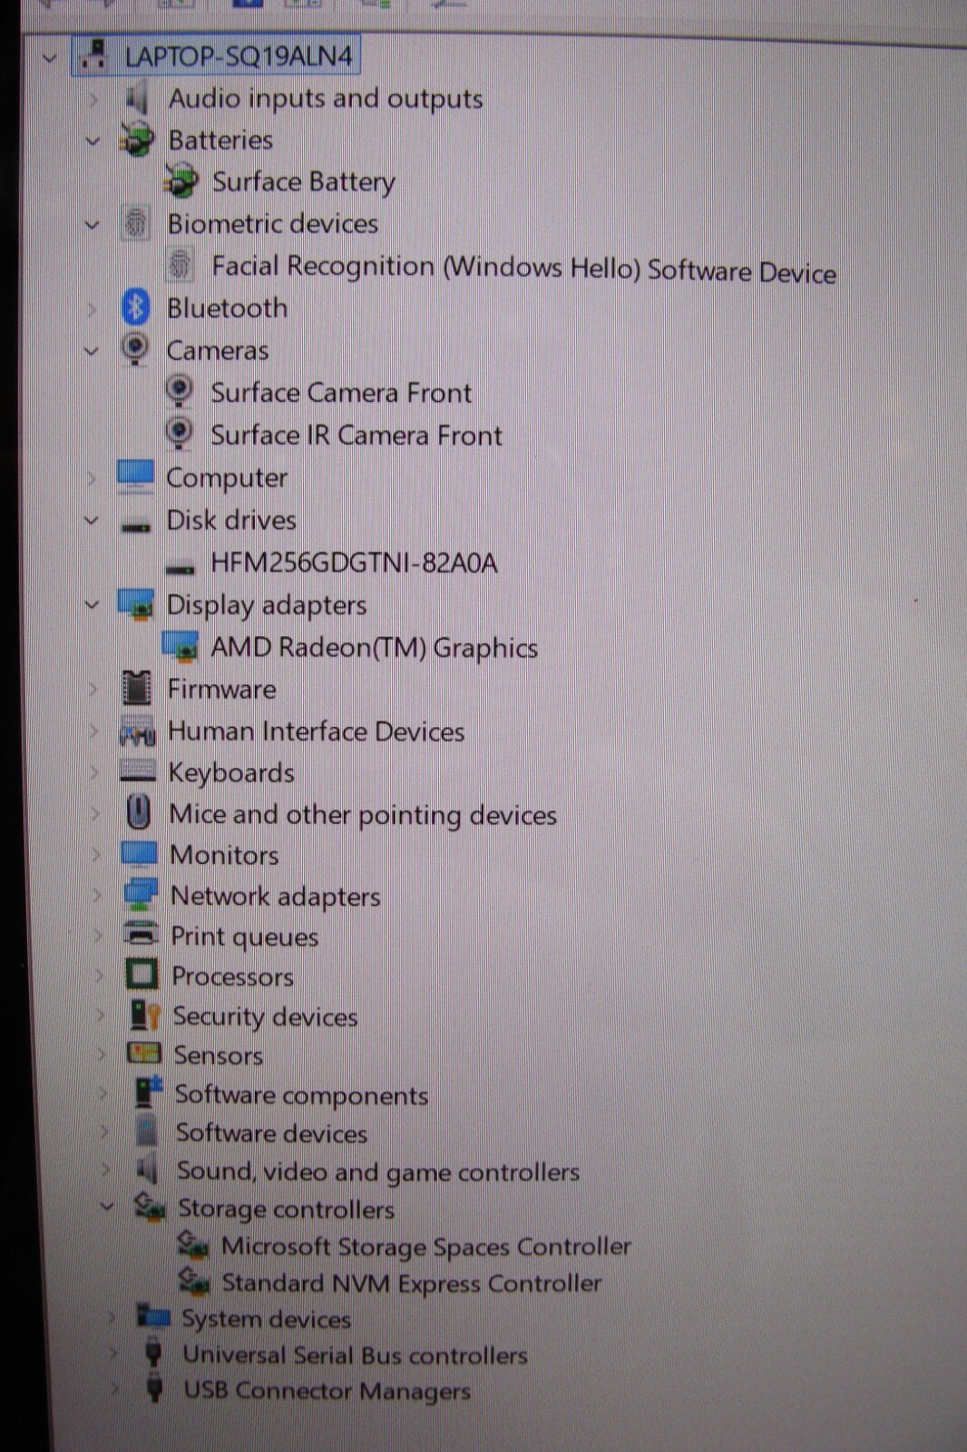Select the Software devices label
The width and height of the screenshot is (967, 1452).
(x=271, y=1133)
